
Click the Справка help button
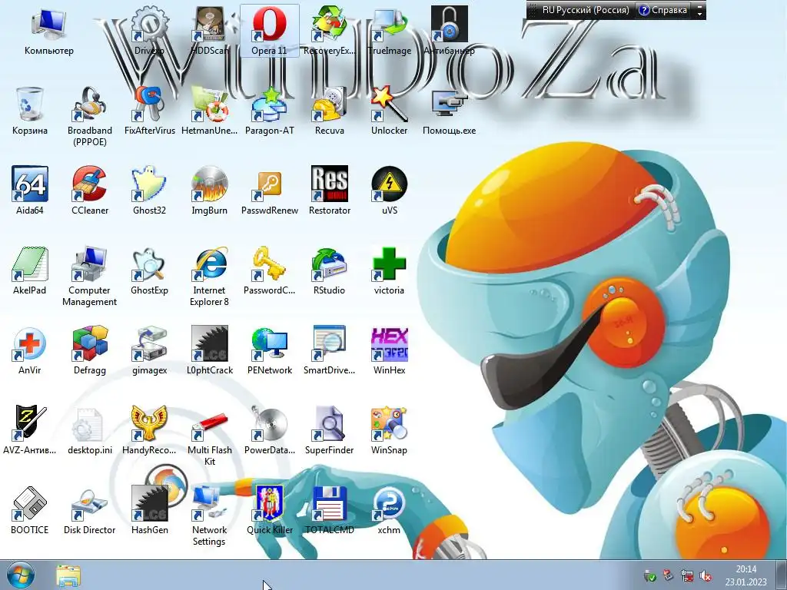pos(663,9)
